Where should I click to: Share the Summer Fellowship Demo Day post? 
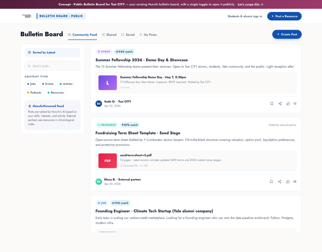[280, 104]
